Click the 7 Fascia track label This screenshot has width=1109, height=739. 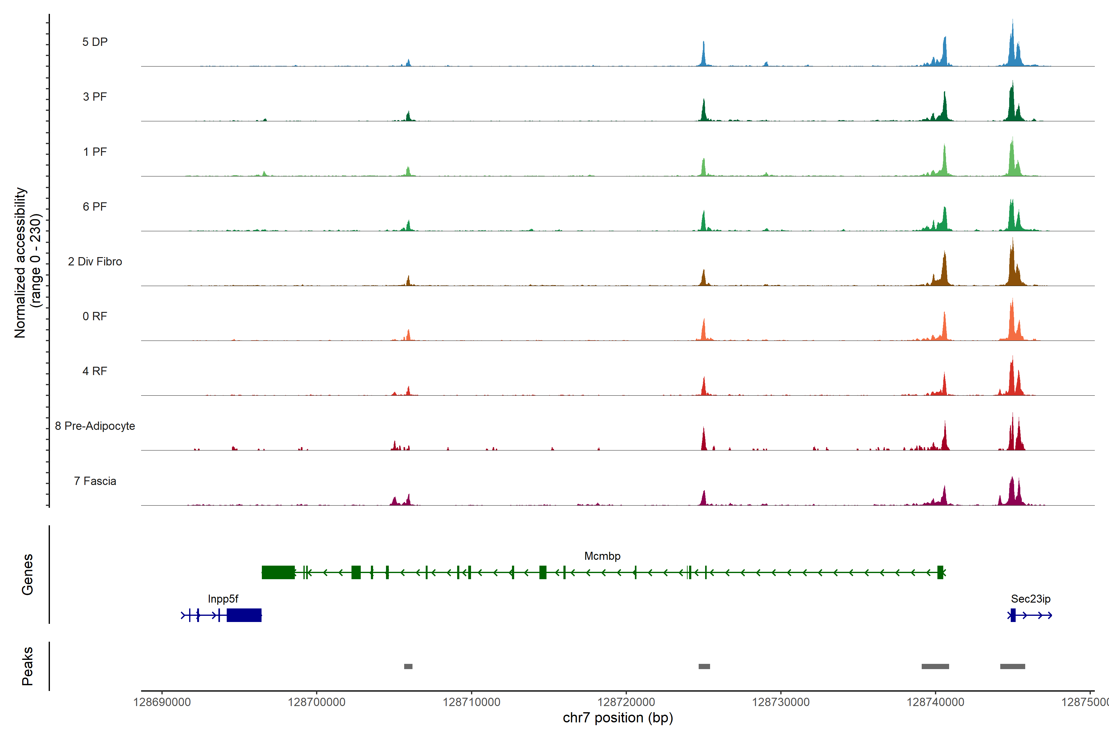[95, 481]
